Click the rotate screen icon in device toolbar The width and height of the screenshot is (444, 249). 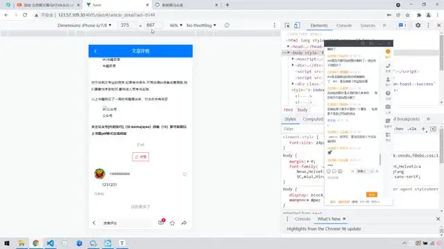[x=227, y=26]
